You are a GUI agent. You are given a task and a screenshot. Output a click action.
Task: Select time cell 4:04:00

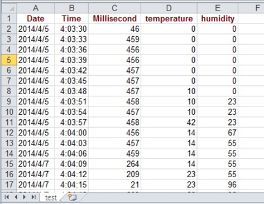[71, 133]
